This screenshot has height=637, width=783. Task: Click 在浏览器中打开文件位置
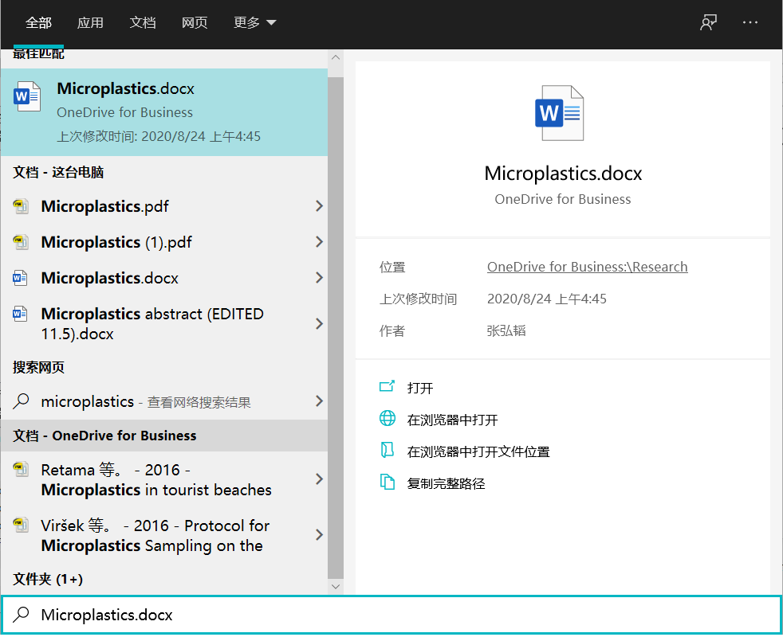(478, 452)
